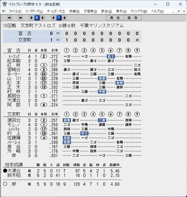Open the 日程表(S) menu
Image resolution: width=187 pixels, height=197 pixels.
tap(90, 11)
